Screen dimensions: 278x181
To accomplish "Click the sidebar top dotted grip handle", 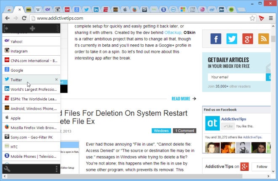I will point(57,28).
